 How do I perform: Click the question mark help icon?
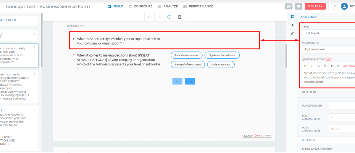pos(334,6)
